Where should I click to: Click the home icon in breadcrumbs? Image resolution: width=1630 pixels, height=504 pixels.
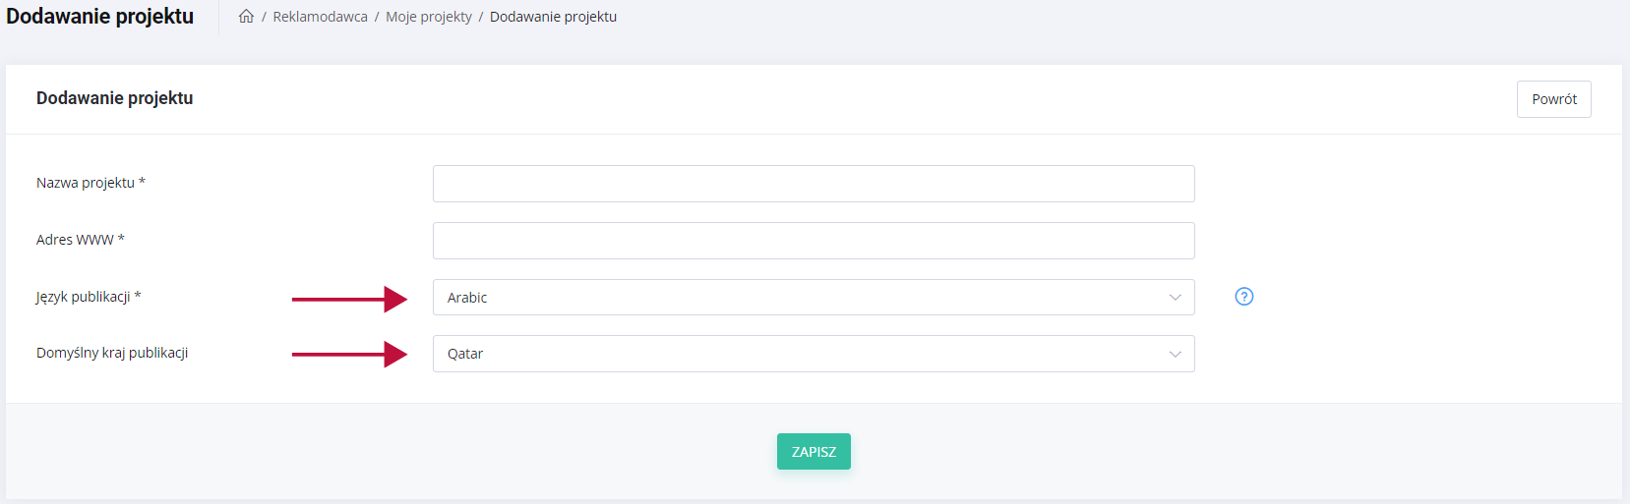[x=246, y=17]
